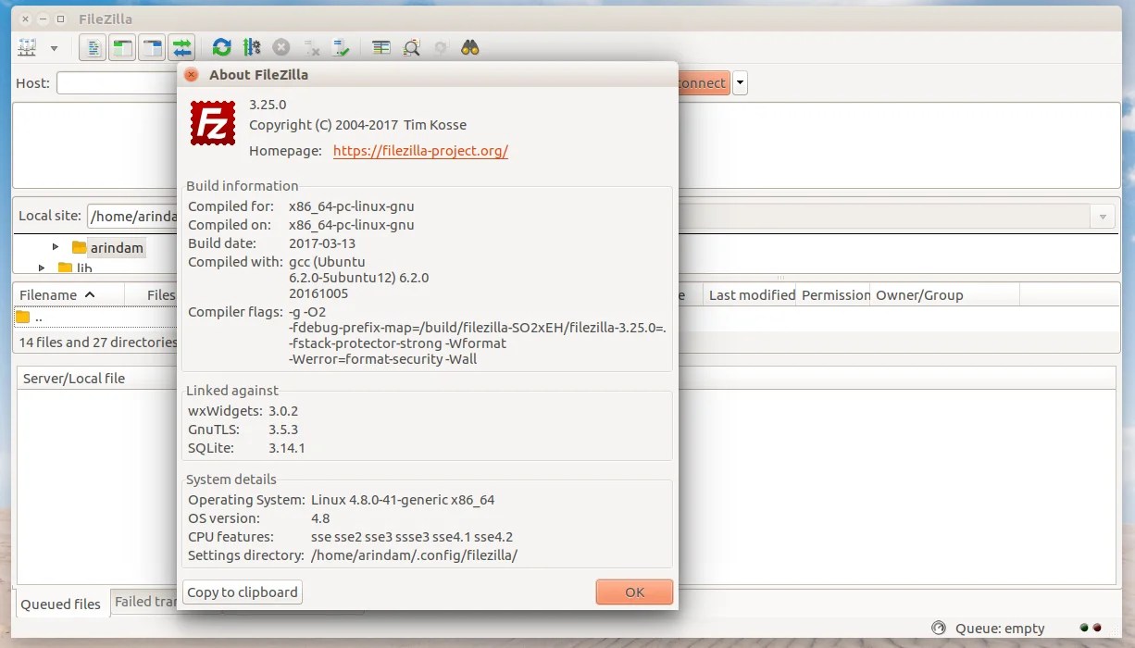1135x648 pixels.
Task: Click the Local site path field
Action: click(131, 216)
